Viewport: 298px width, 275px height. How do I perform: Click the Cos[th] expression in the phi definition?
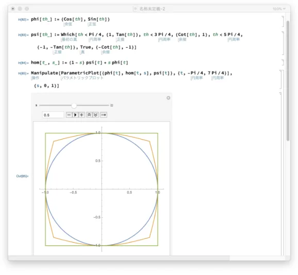tap(73, 19)
